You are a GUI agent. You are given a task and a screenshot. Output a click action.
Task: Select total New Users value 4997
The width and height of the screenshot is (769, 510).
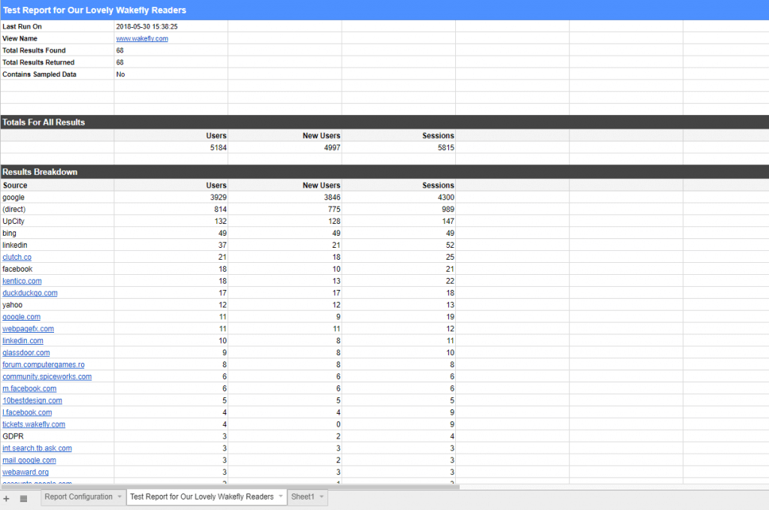point(285,148)
